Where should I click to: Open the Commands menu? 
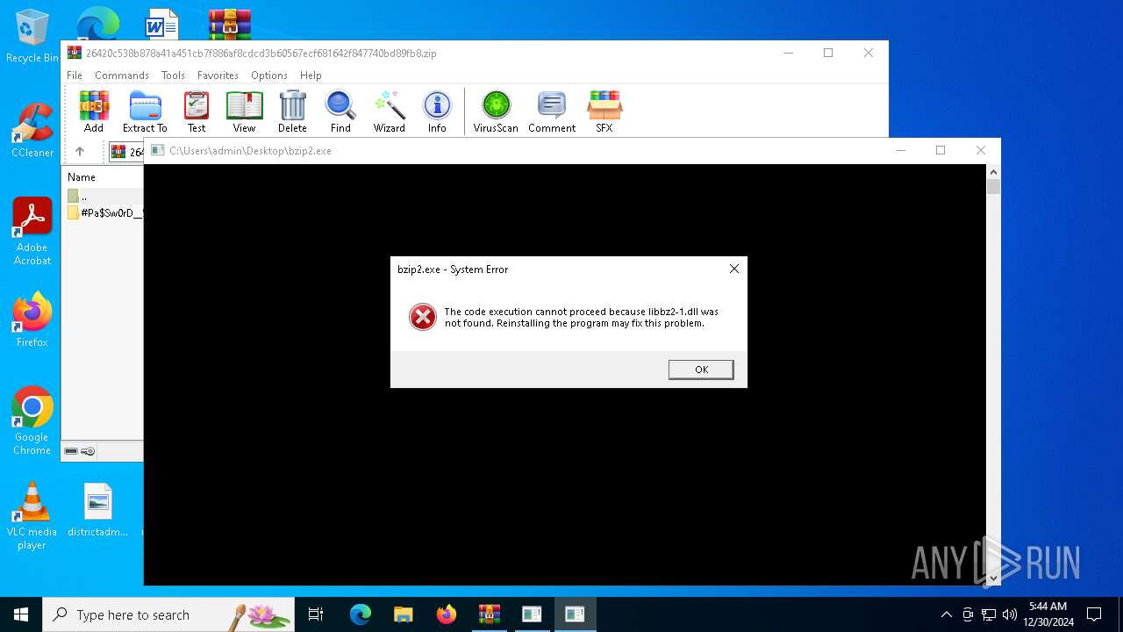click(x=122, y=75)
